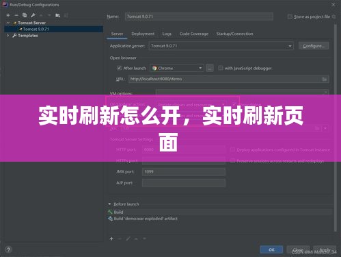Select the Templates tree item
Image resolution: width=341 pixels, height=257 pixels.
(x=28, y=36)
